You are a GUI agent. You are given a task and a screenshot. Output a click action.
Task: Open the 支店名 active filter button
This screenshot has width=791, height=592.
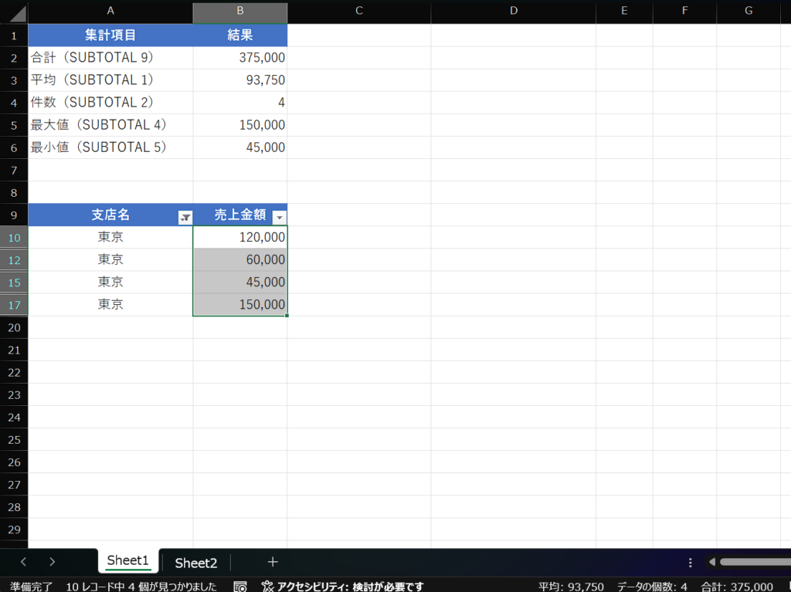pyautogui.click(x=185, y=218)
